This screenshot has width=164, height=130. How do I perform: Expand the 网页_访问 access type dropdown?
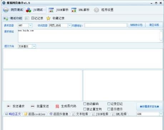70,25
